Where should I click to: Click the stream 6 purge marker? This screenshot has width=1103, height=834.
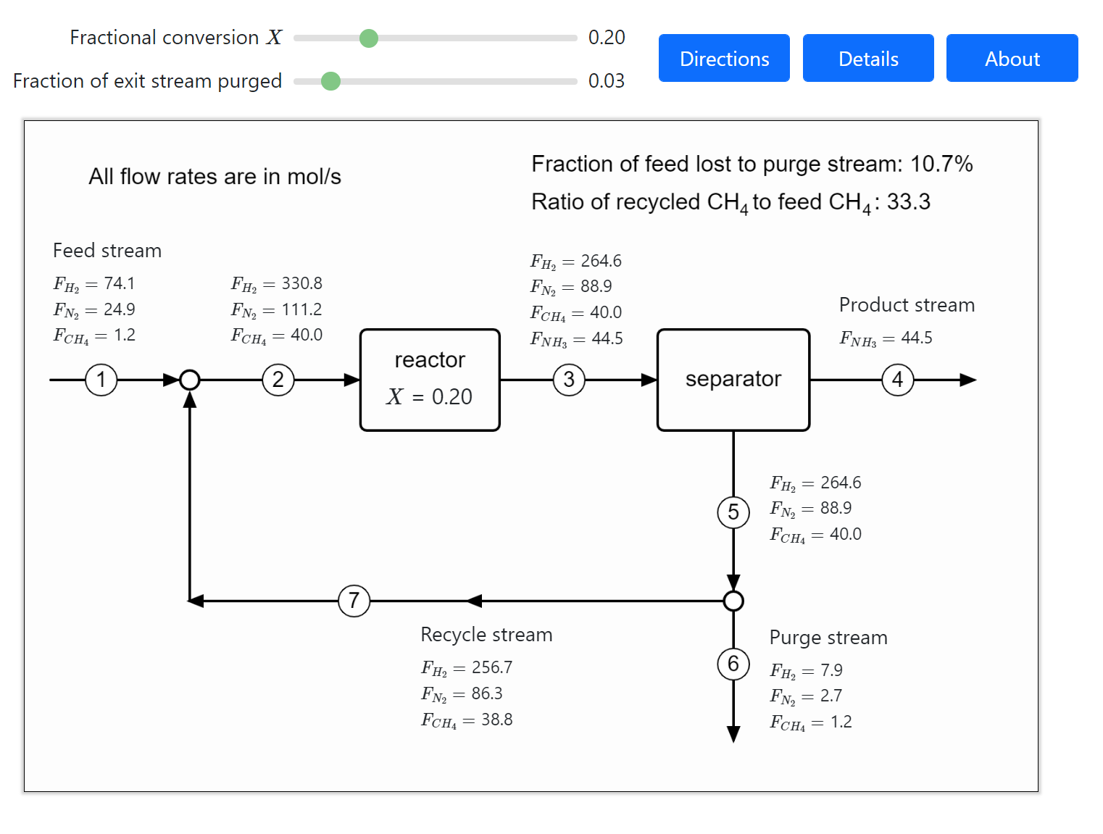[x=733, y=664]
